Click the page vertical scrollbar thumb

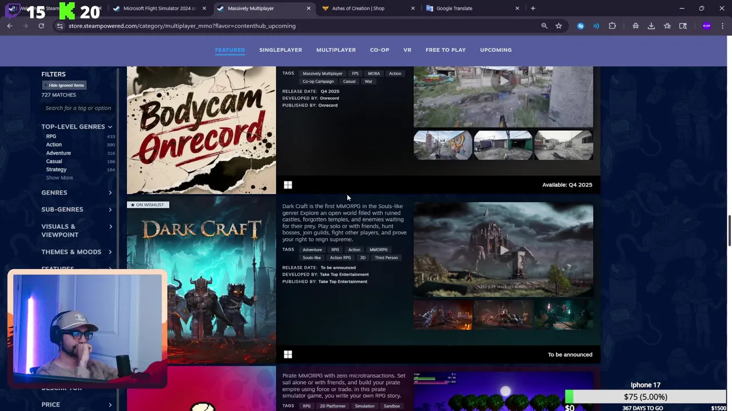(x=729, y=231)
